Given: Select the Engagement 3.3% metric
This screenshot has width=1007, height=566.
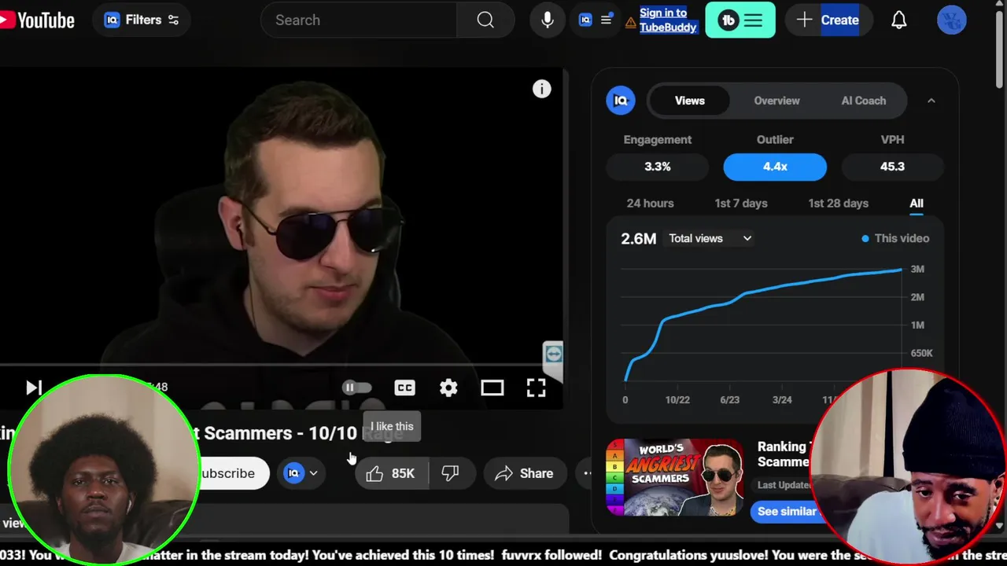Looking at the screenshot, I should pos(658,167).
